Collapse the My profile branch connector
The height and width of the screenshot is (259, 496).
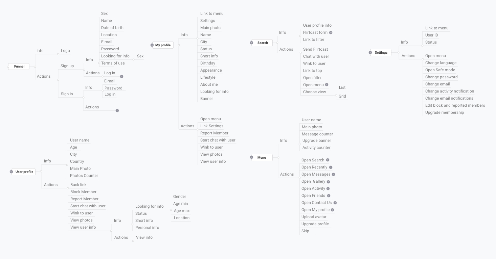click(x=179, y=45)
